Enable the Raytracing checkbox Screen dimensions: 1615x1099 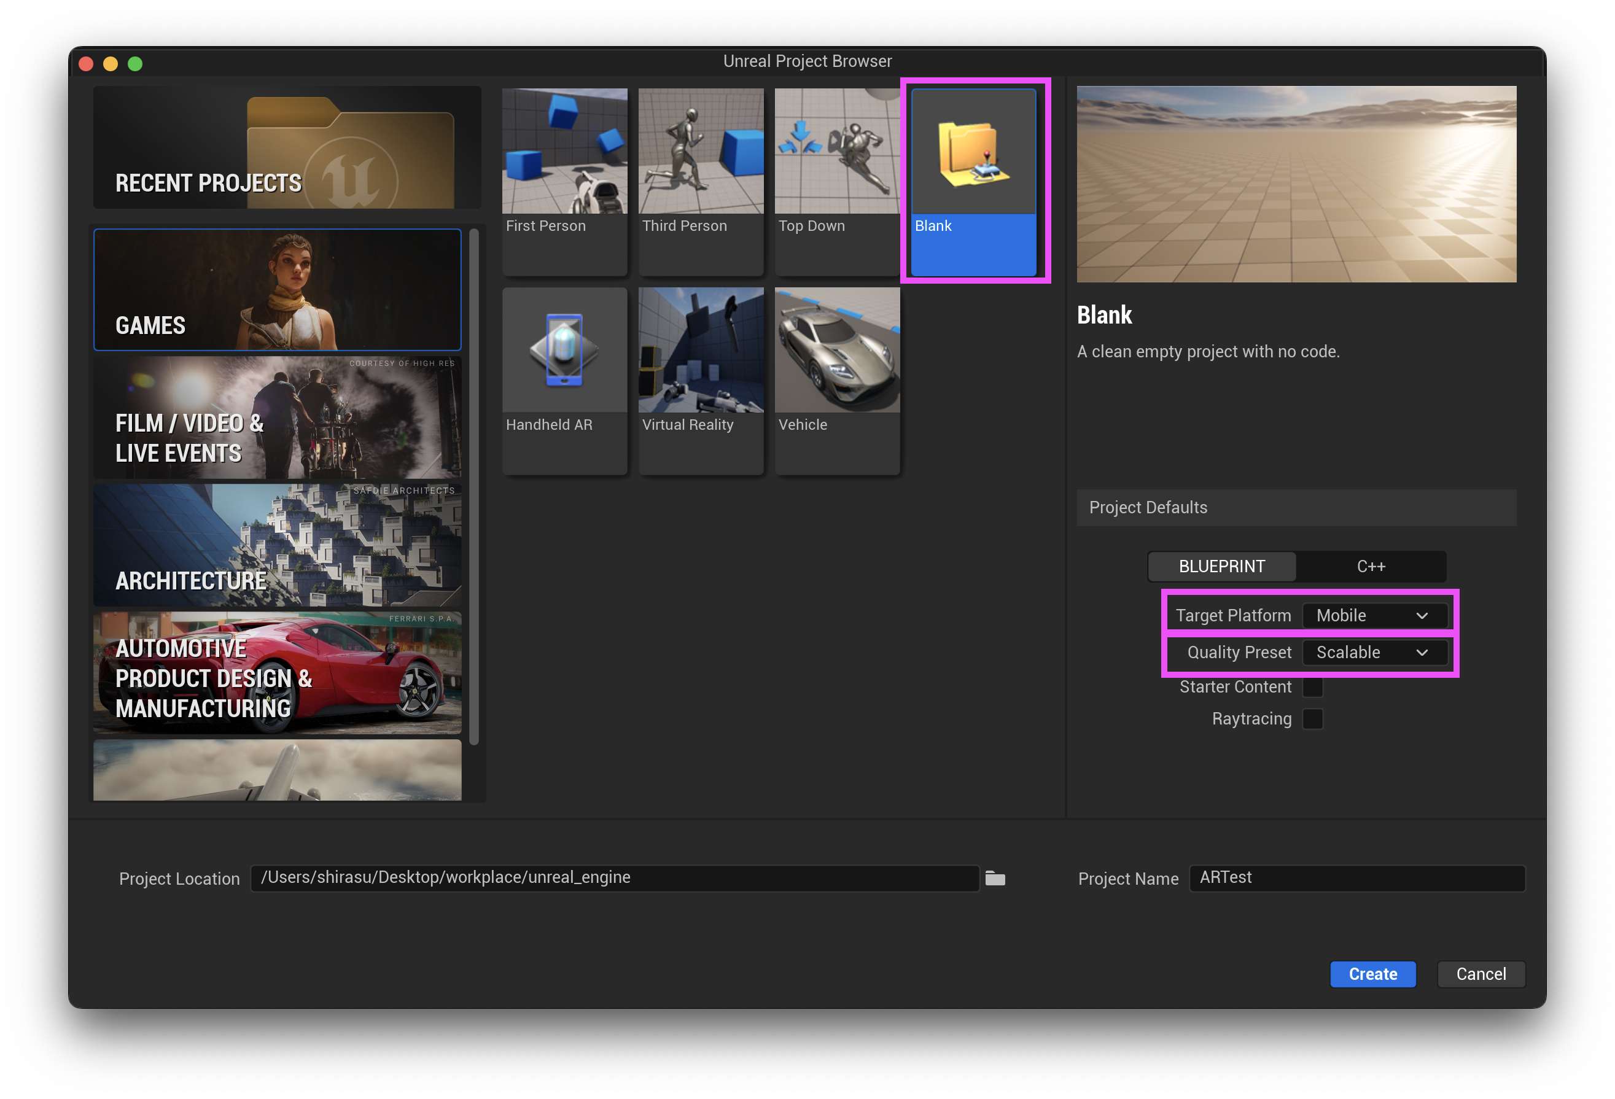(1312, 719)
